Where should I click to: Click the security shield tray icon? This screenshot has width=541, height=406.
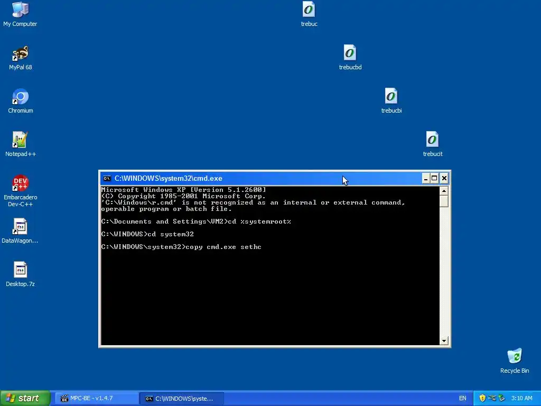(x=482, y=398)
